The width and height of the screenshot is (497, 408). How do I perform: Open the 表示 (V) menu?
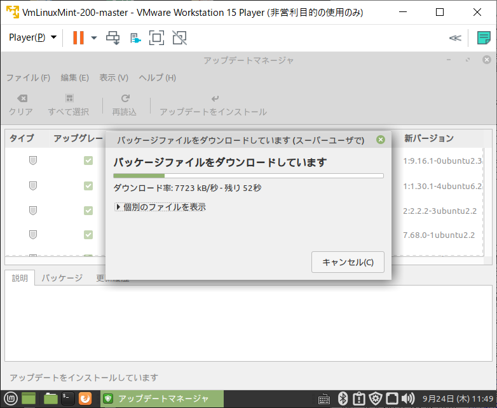pos(114,77)
